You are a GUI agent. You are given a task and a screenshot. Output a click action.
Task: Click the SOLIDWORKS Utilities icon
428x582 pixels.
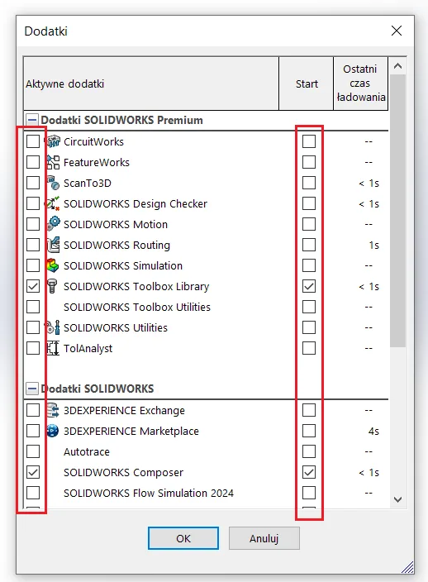(x=53, y=327)
